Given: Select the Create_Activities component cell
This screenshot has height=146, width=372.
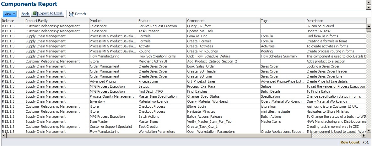Looking at the screenshot, I should click(224, 46).
